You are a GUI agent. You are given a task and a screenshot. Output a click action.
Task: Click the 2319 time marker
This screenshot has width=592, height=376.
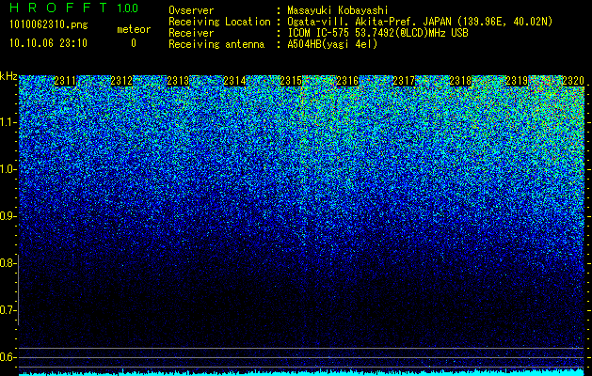pyautogui.click(x=517, y=81)
